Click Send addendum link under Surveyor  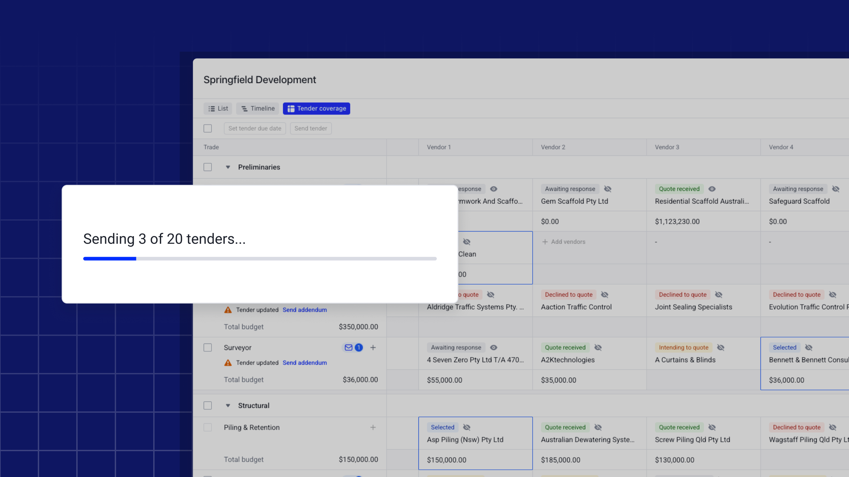[304, 363]
